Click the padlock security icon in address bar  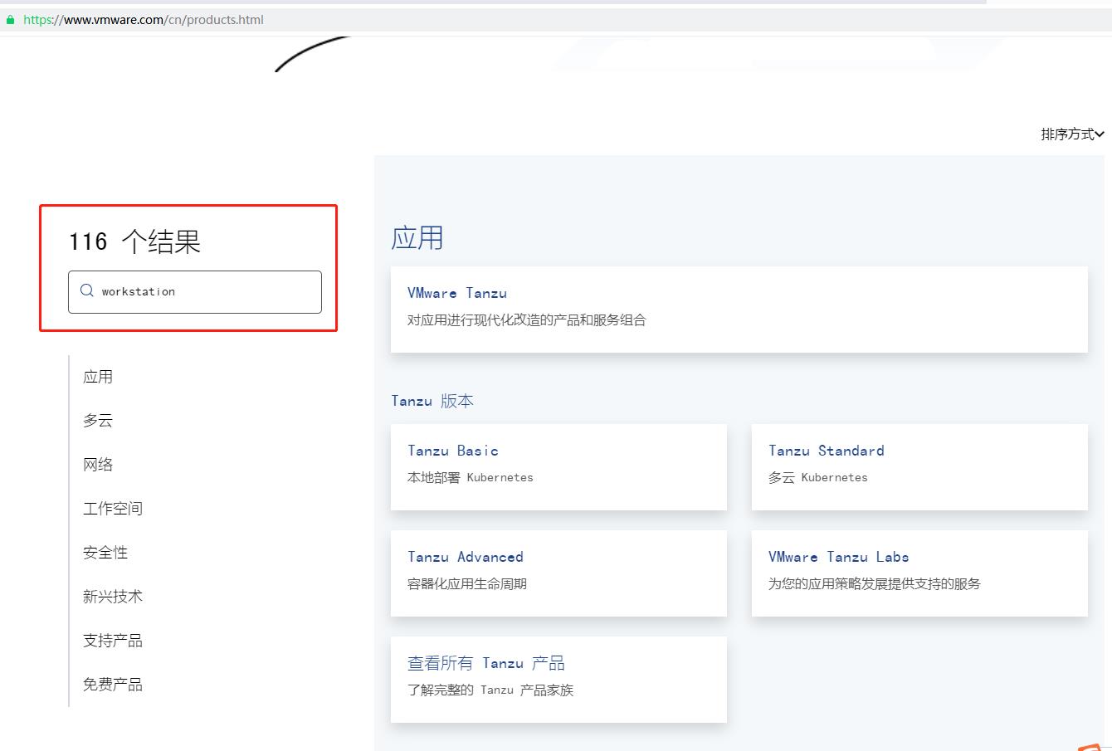coord(8,18)
